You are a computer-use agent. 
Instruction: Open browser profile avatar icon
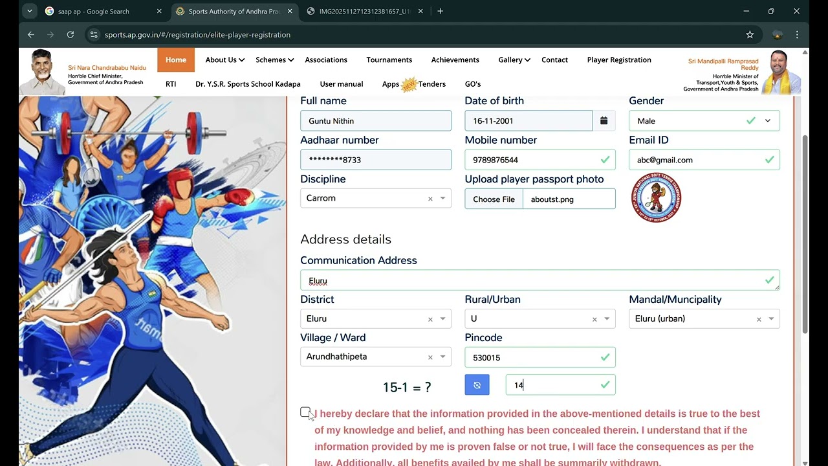(x=778, y=34)
